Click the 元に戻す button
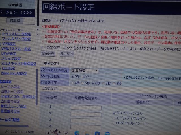181x135 pixels. click(x=67, y=54)
